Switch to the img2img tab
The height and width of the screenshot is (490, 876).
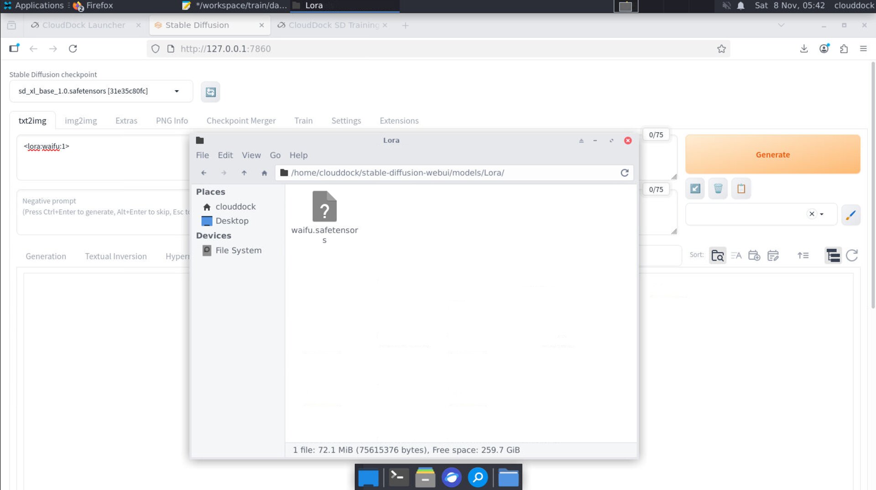81,121
